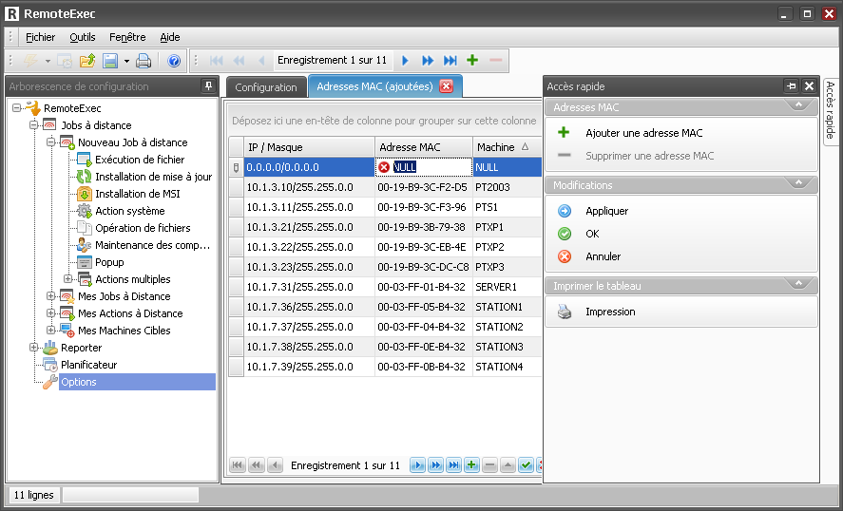Add a record with top toolbar green plus
The image size is (843, 511).
[472, 60]
